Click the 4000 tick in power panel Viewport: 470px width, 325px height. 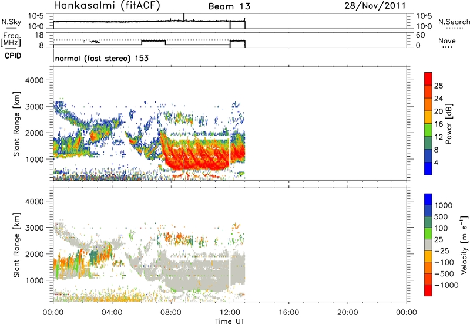[35, 80]
